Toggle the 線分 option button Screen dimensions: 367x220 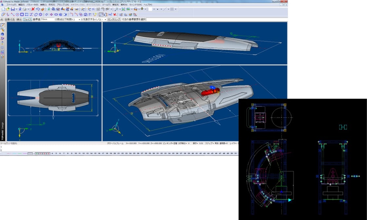coord(19,20)
